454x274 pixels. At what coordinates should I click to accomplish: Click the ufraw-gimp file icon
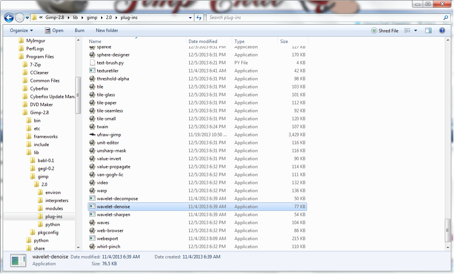92,135
